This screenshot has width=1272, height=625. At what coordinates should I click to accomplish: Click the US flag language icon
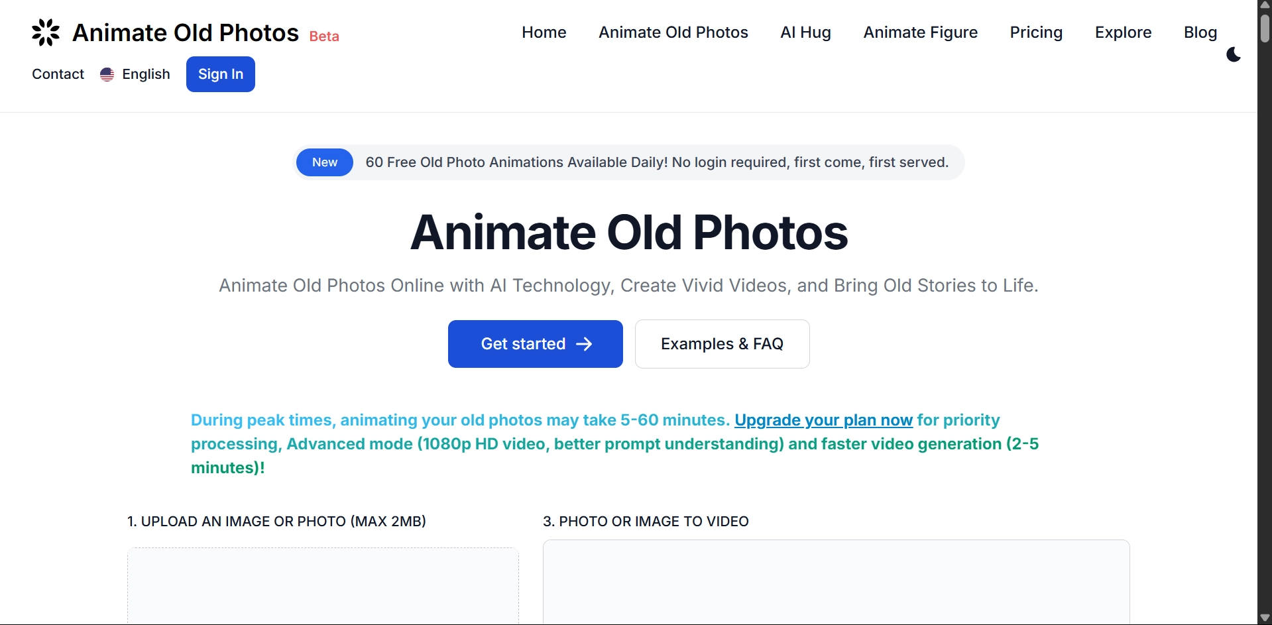pos(107,74)
